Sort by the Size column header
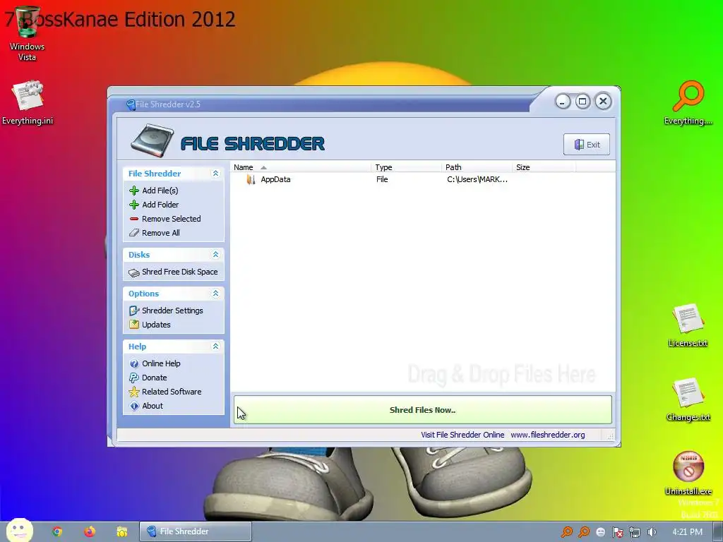The width and height of the screenshot is (723, 542). pos(544,167)
